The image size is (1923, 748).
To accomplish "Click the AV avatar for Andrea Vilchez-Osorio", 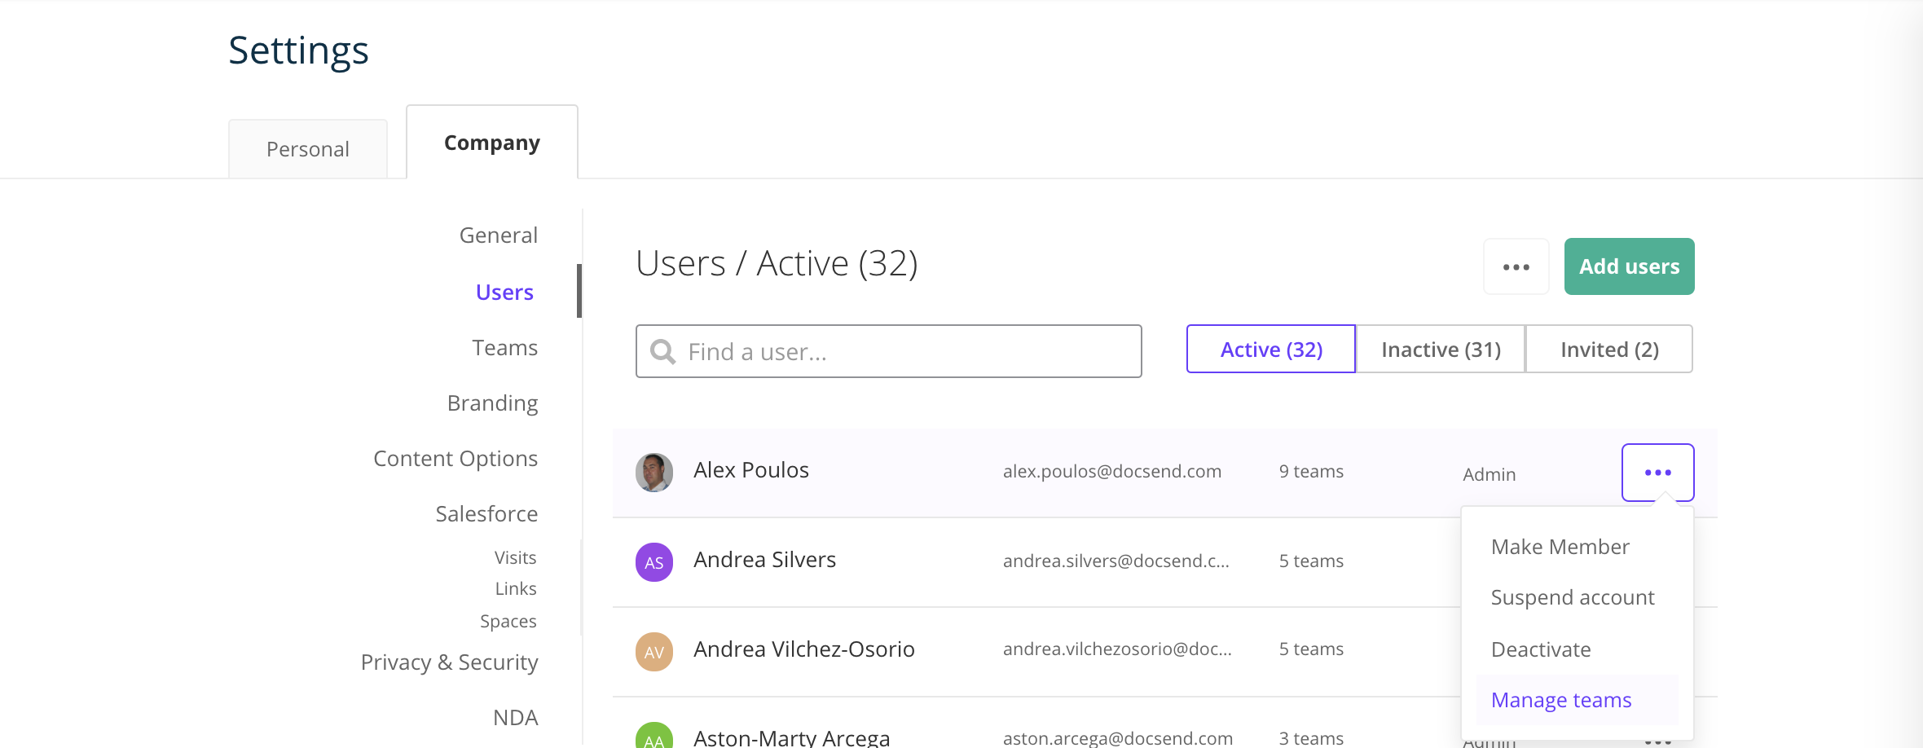I will tap(654, 652).
